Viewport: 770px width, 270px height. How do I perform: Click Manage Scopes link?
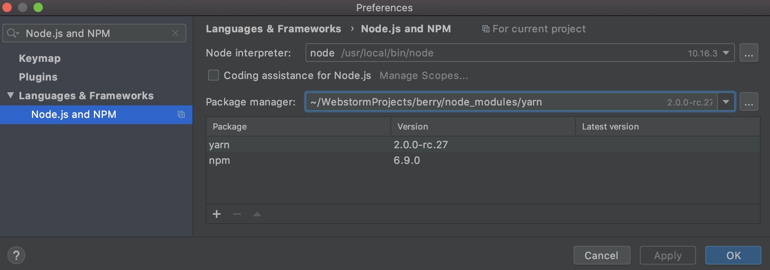click(x=424, y=75)
